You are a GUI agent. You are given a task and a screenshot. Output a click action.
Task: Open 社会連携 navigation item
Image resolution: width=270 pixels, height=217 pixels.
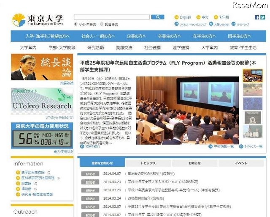(x=152, y=48)
